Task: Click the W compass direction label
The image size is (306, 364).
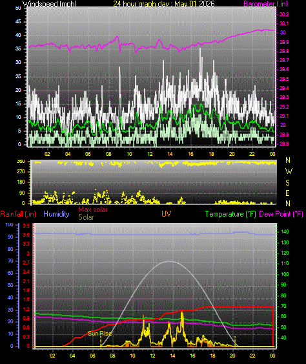Action: click(289, 171)
